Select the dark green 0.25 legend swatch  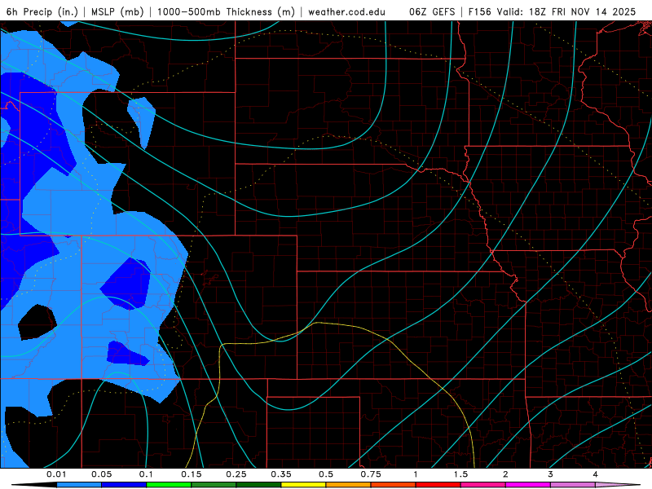point(258,485)
